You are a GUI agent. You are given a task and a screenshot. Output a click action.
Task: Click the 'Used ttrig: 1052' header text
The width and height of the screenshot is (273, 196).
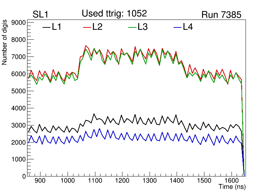pos(114,14)
